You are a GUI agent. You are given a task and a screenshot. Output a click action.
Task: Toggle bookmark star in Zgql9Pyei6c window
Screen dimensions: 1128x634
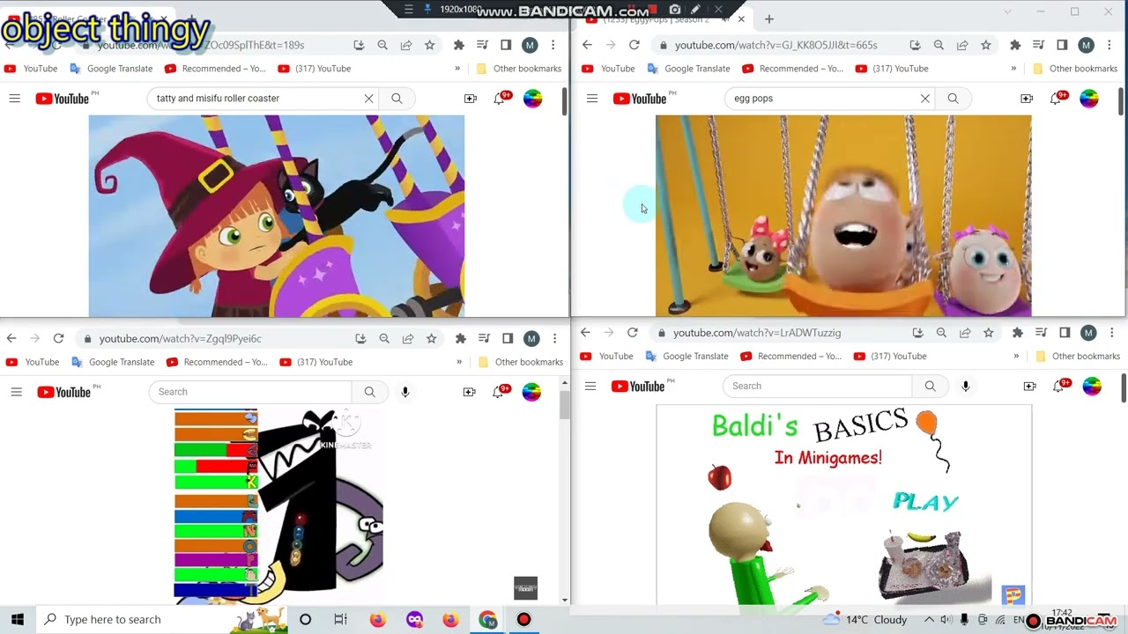[x=431, y=338]
